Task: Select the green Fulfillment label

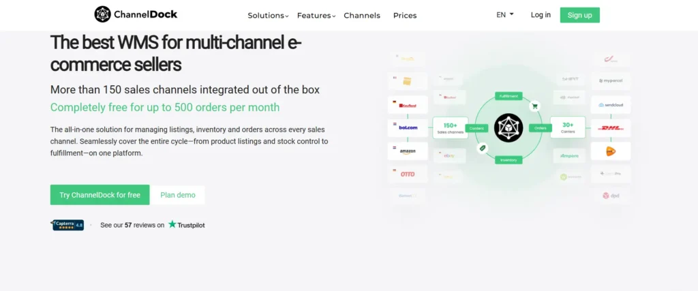Action: (509, 96)
